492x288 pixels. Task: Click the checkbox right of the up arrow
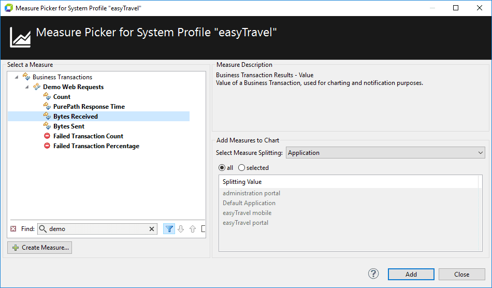204,229
